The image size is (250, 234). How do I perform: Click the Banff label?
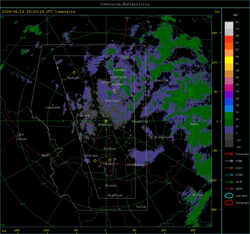46,155
